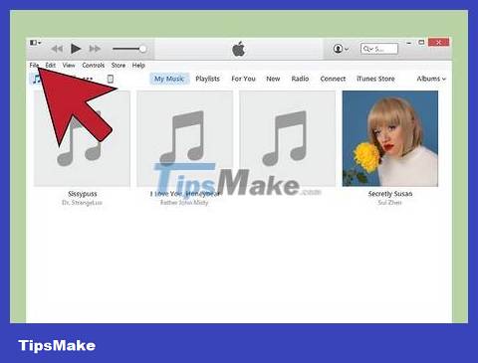
Task: Click the Apple logo display area
Action: click(239, 49)
